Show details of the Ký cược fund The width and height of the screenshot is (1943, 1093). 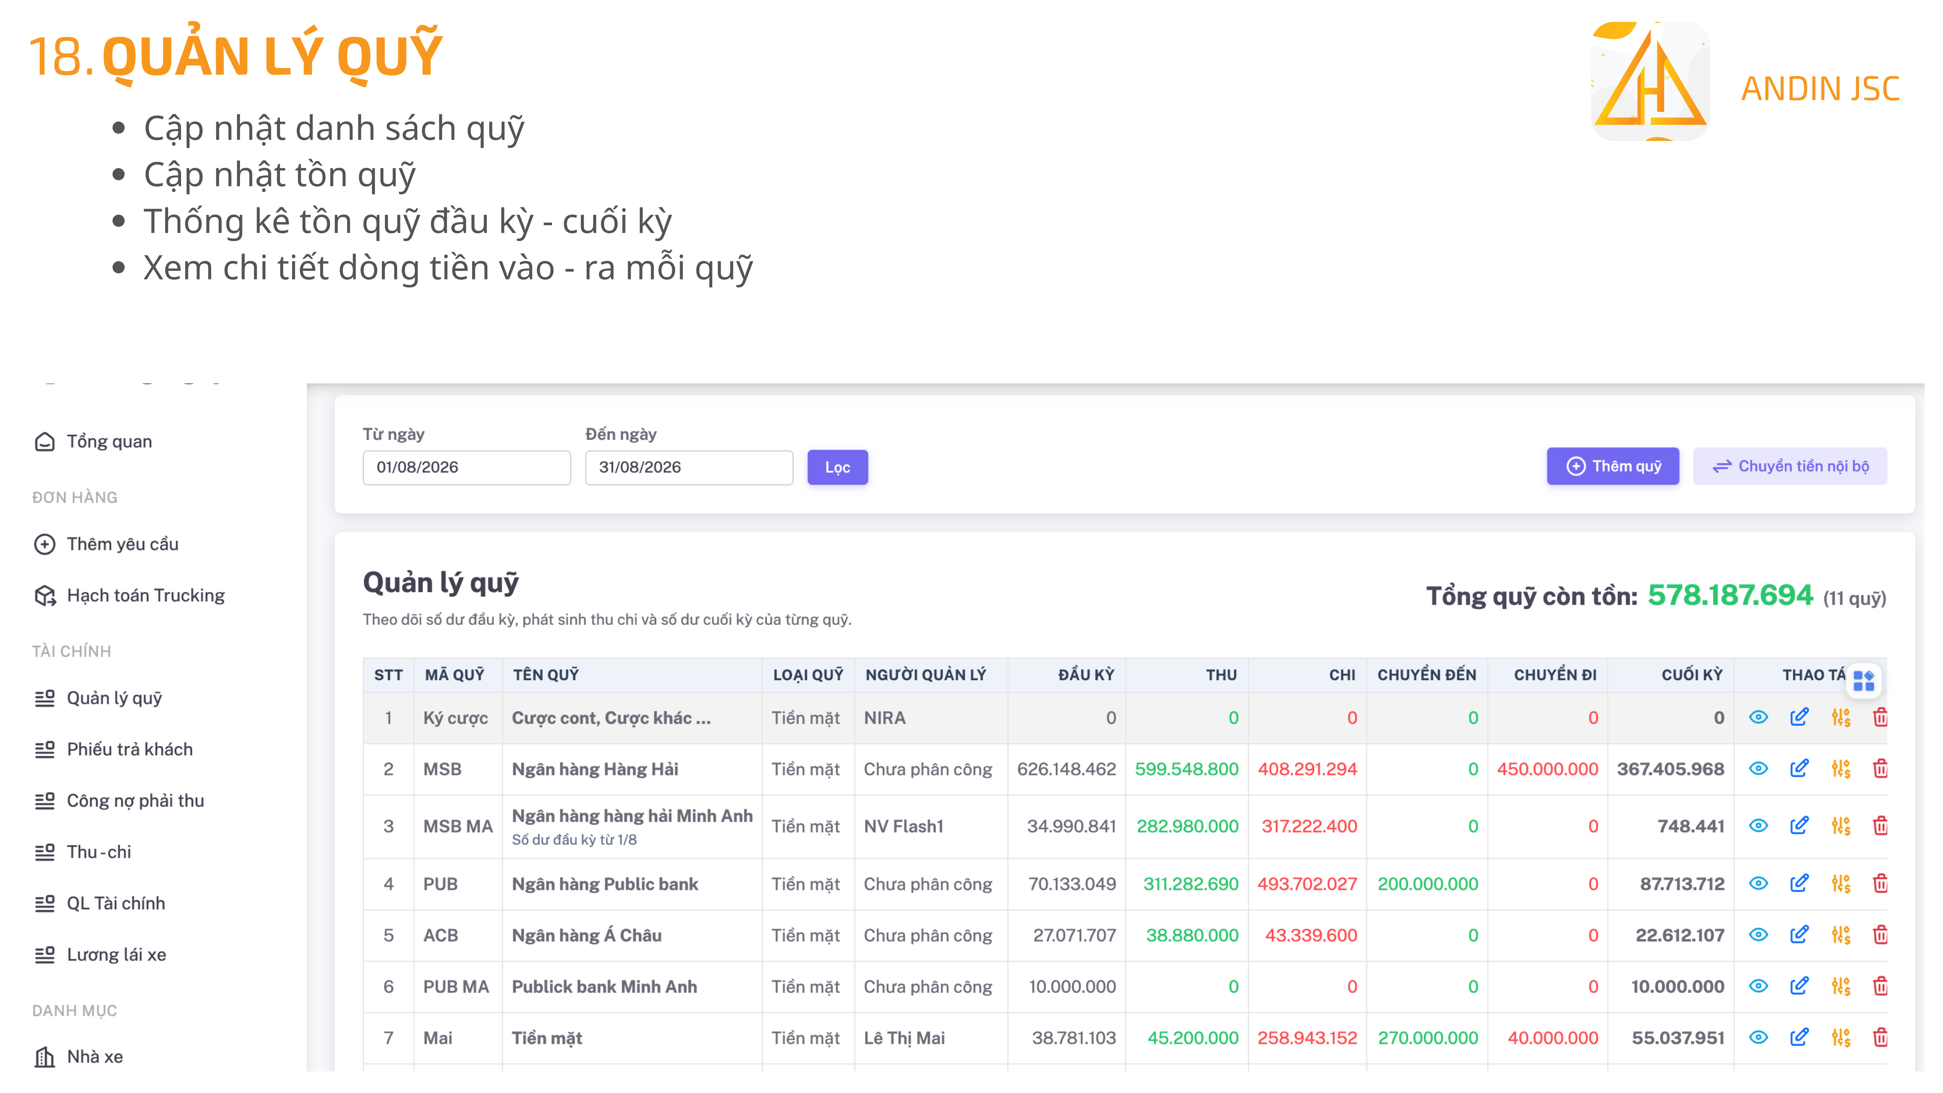(1758, 717)
